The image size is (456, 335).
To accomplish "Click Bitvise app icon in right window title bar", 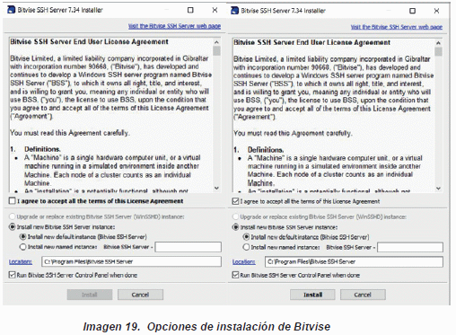I will click(x=234, y=11).
